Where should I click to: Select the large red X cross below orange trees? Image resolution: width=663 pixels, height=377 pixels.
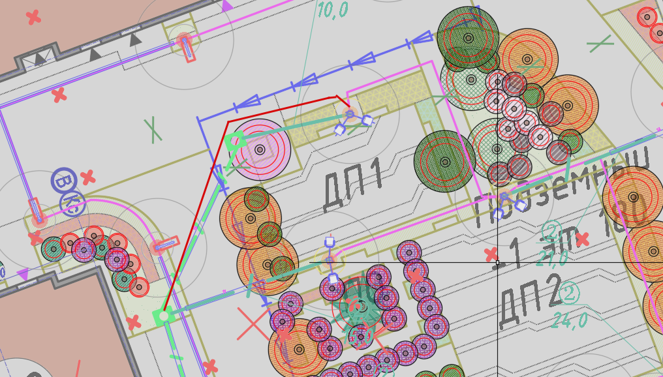click(253, 324)
